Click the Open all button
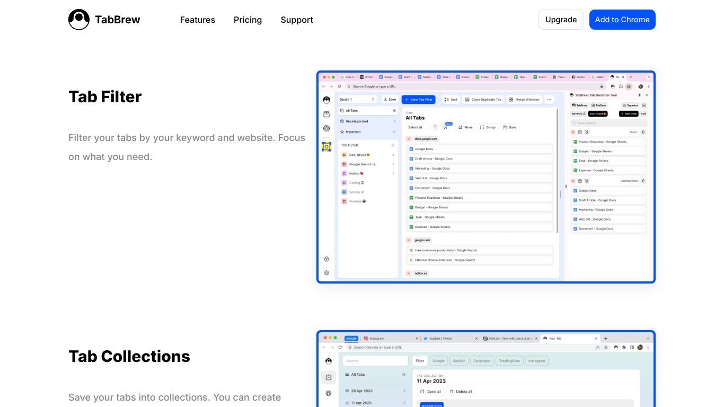This screenshot has height=407, width=724. pyautogui.click(x=430, y=392)
